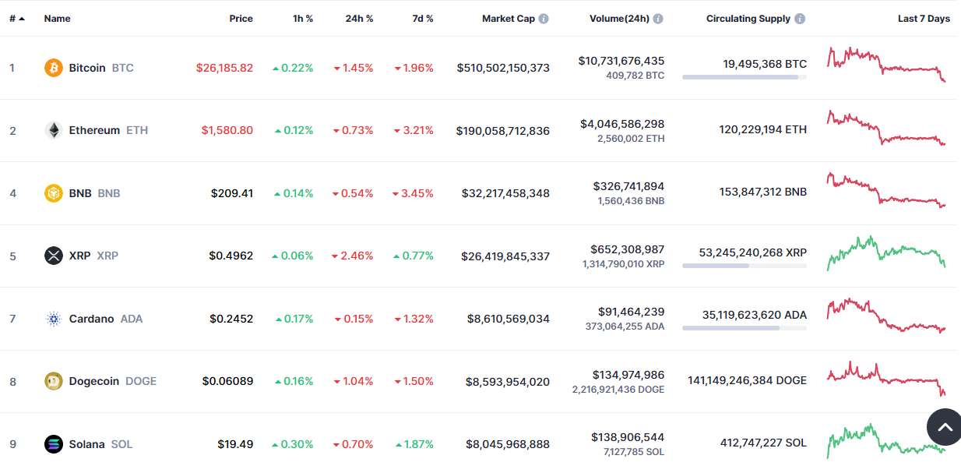The image size is (961, 466).
Task: Sort table by Name column
Action: pos(57,19)
